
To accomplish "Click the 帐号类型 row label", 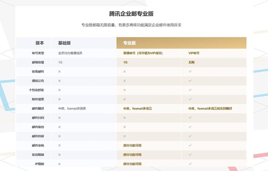I will click(38, 53).
